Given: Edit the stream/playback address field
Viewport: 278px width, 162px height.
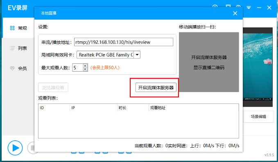Looking at the screenshot, I should tap(124, 42).
